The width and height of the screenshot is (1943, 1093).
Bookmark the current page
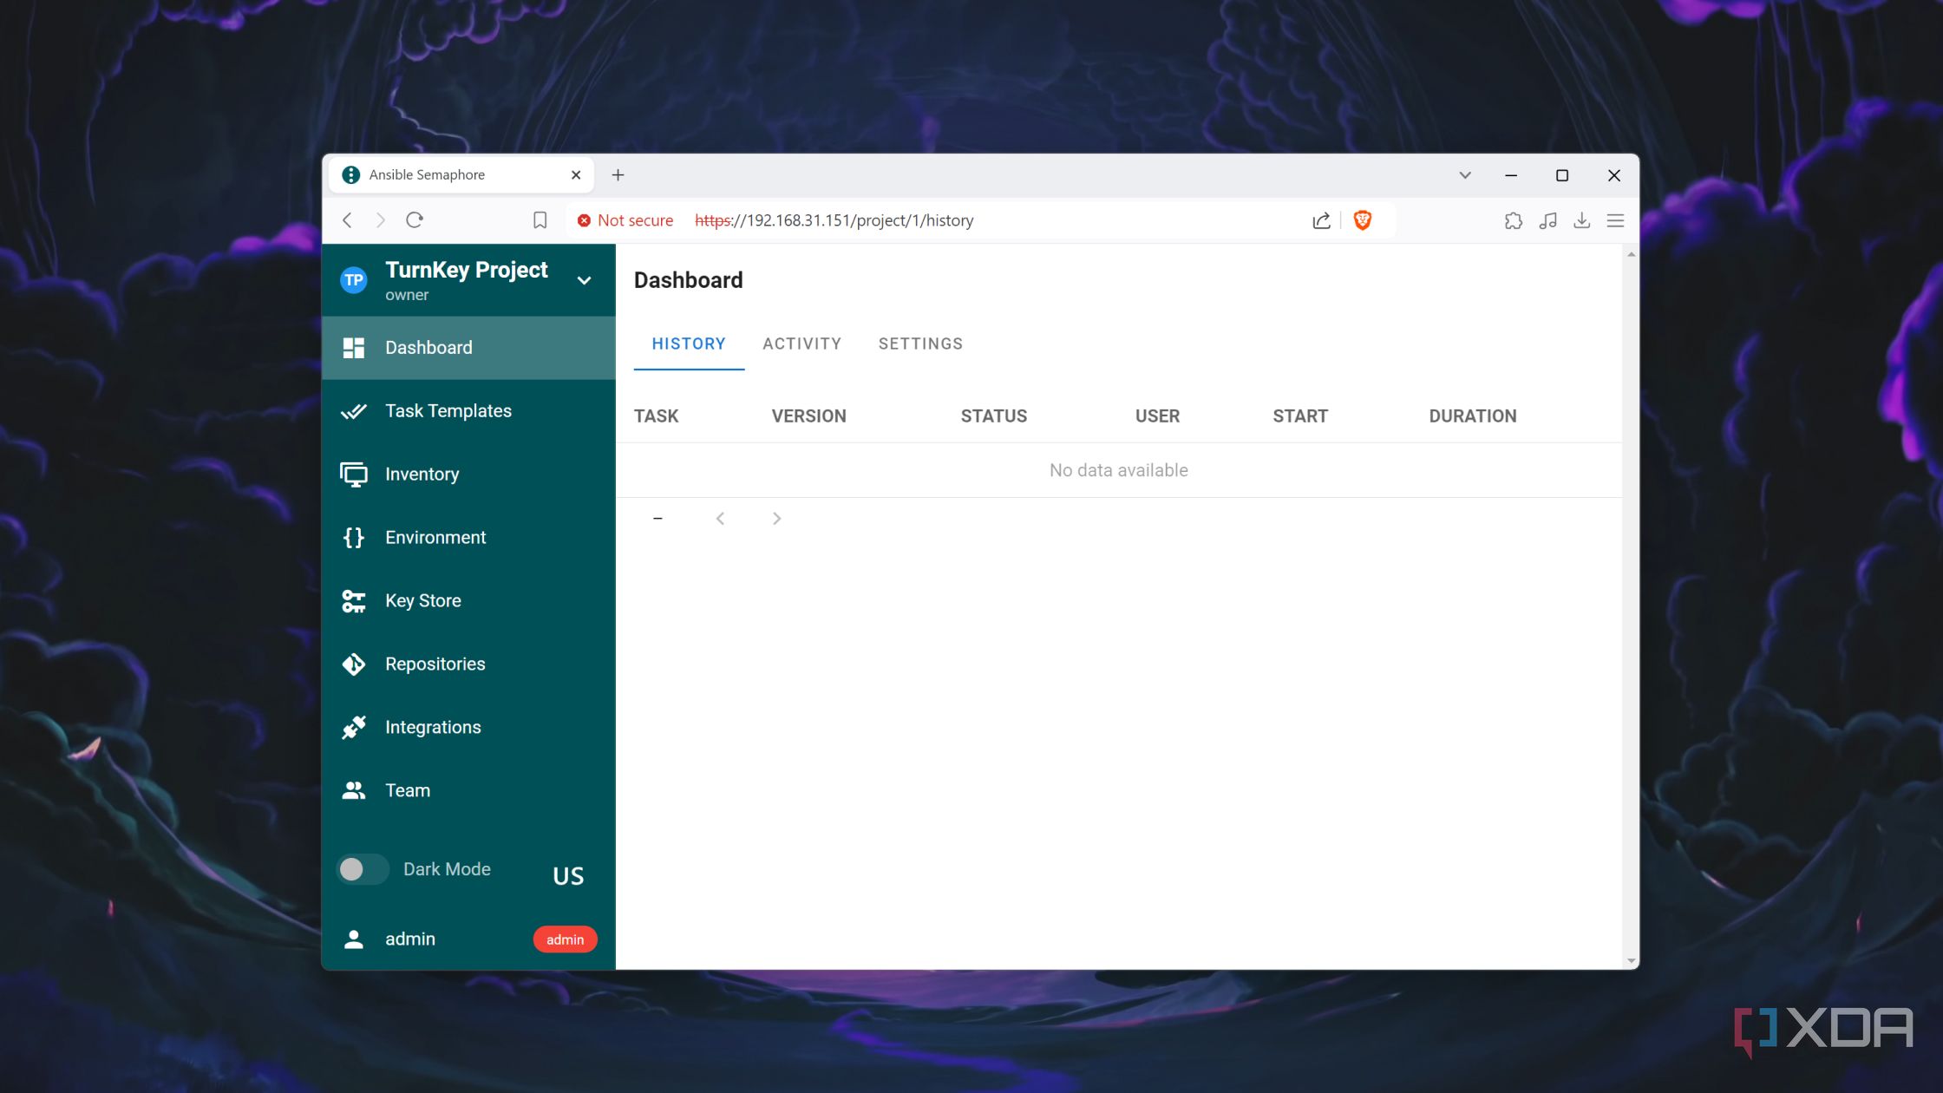[540, 220]
